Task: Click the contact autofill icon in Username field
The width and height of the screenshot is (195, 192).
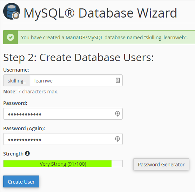Action: [118, 80]
